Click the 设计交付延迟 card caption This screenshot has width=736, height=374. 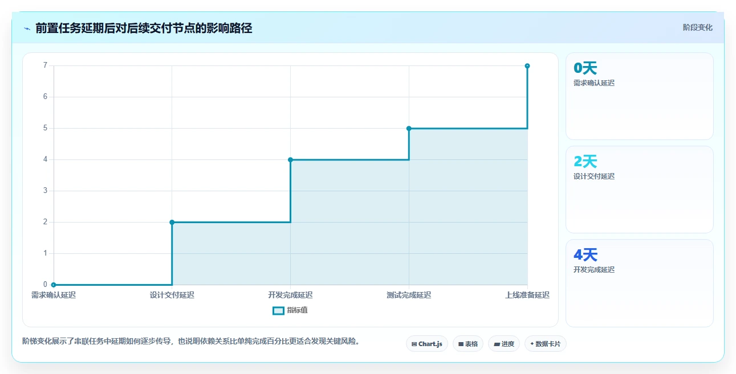pos(594,176)
